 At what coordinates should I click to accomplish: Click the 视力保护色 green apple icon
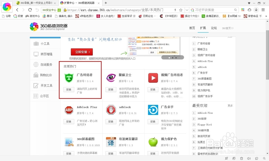(x=153, y=142)
